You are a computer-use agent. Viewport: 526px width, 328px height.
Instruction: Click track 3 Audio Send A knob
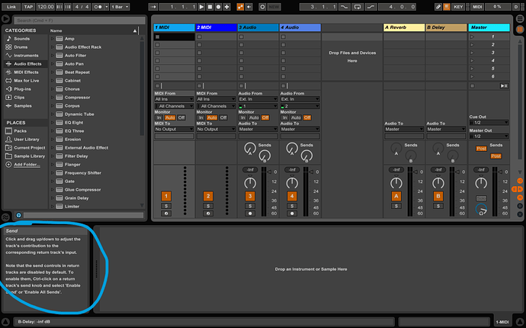249,148
